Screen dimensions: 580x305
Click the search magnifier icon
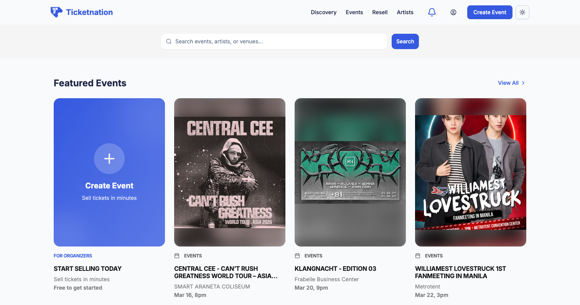coord(169,41)
